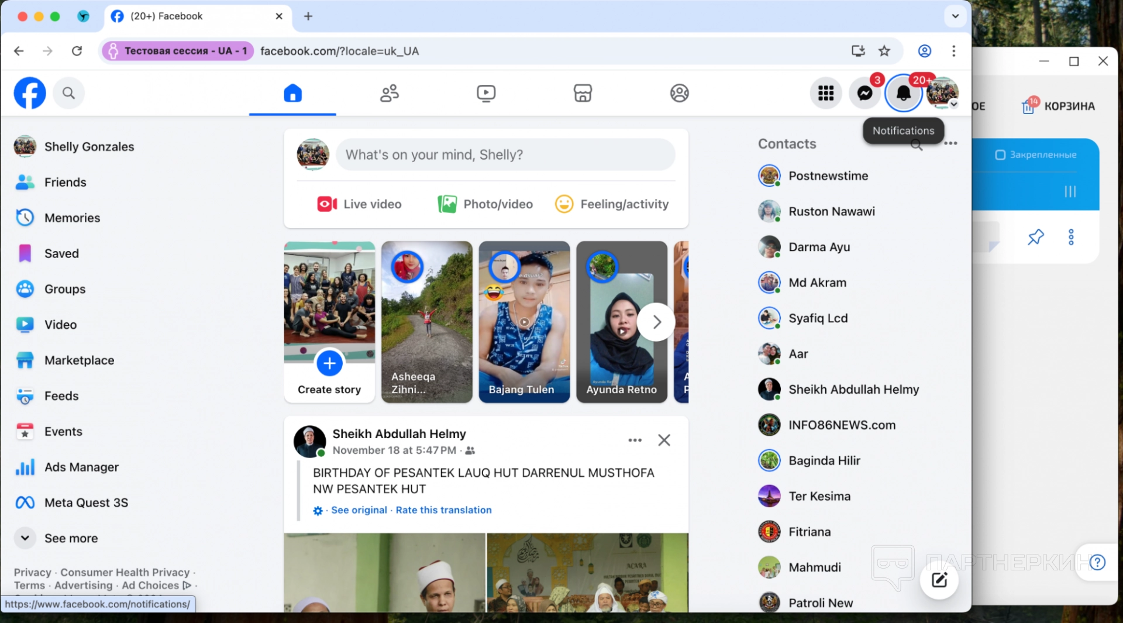
Task: Click the Notifications bell icon
Action: tap(903, 93)
